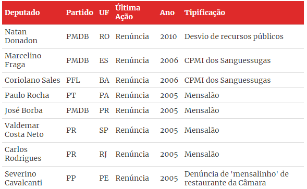Click the name Natan Donadon

pyautogui.click(x=21, y=36)
